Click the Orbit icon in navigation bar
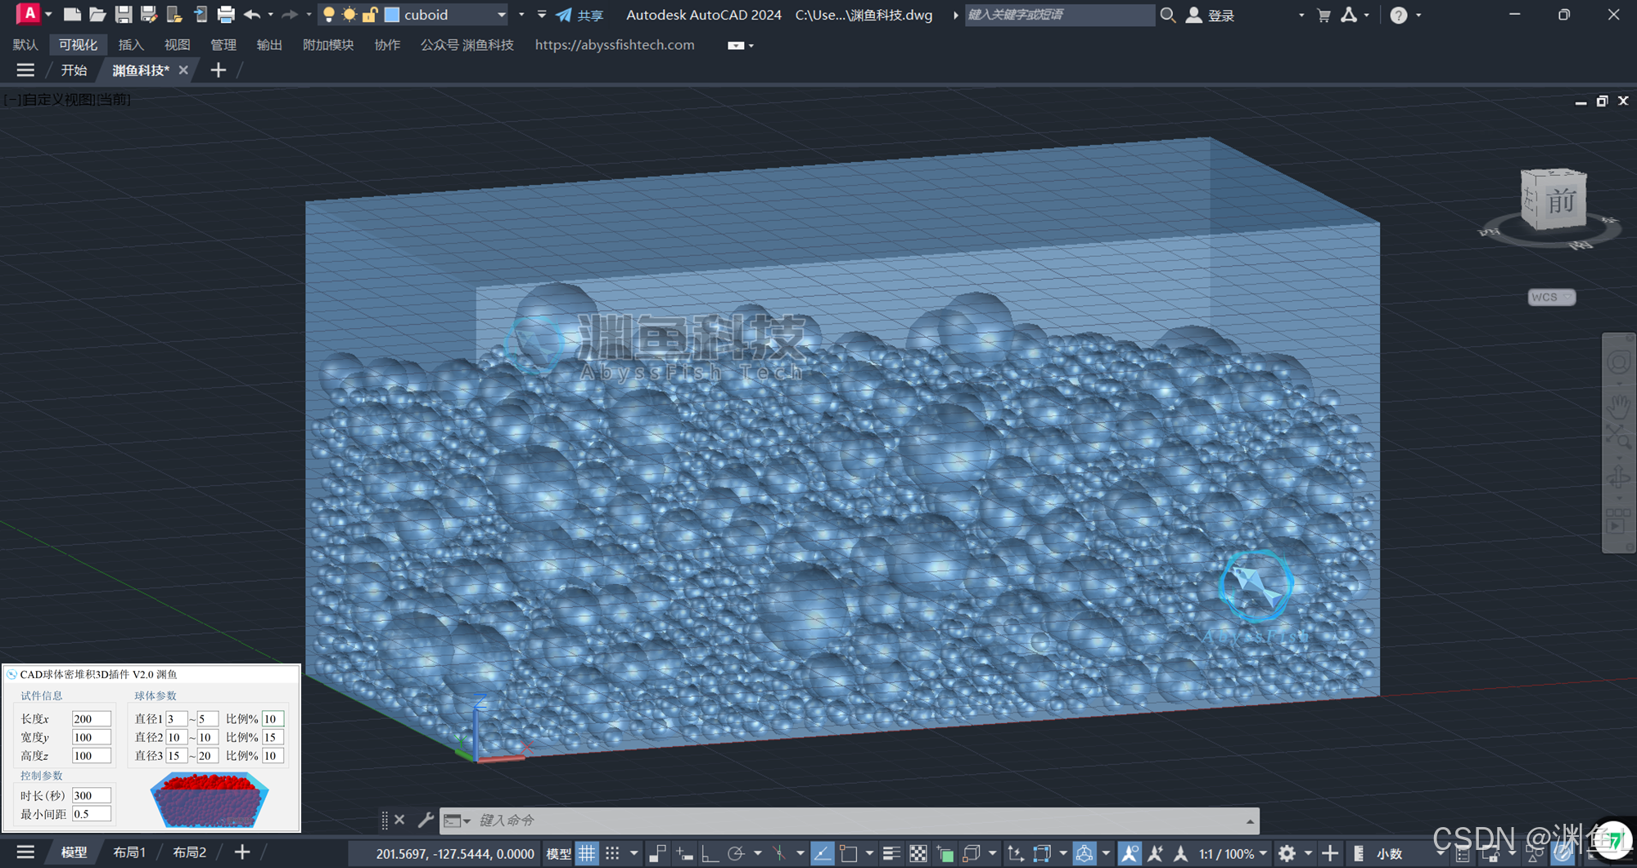Screen dimensions: 1637x868 pos(1618,478)
